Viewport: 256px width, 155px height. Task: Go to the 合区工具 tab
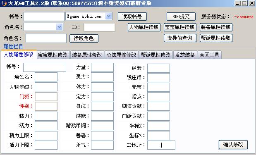(210, 55)
